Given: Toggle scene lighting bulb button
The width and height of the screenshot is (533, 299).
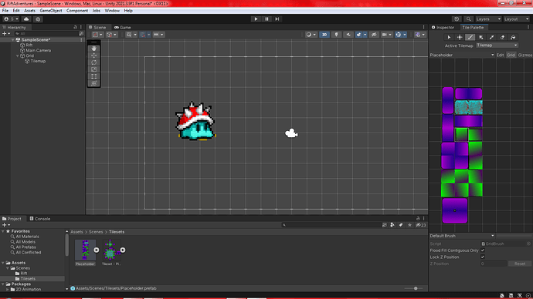Looking at the screenshot, I should point(336,35).
